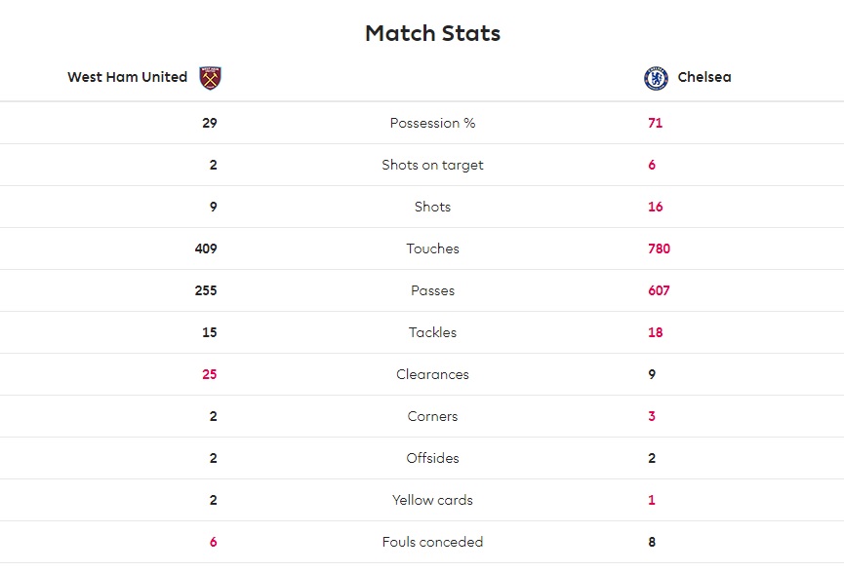The width and height of the screenshot is (844, 572).
Task: Click Chelsea's 780 touches value
Action: tap(659, 248)
